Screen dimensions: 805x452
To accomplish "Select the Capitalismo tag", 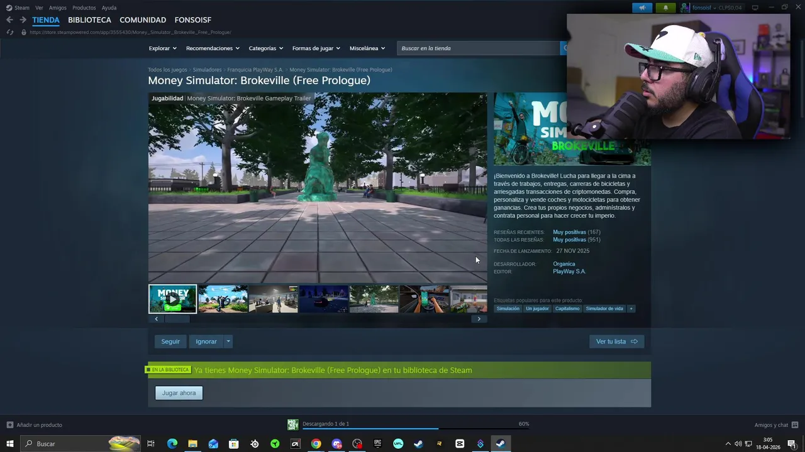I will pyautogui.click(x=567, y=309).
